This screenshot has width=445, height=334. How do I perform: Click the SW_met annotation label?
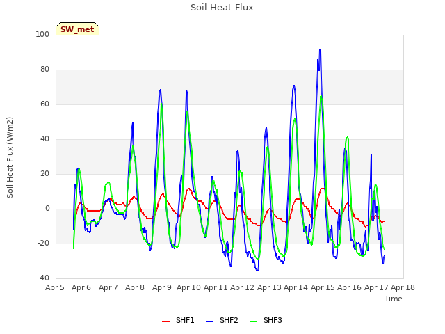77,29
